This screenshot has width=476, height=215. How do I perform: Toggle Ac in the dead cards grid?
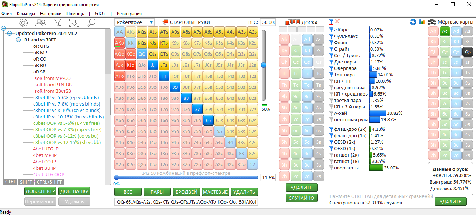[x=445, y=31]
